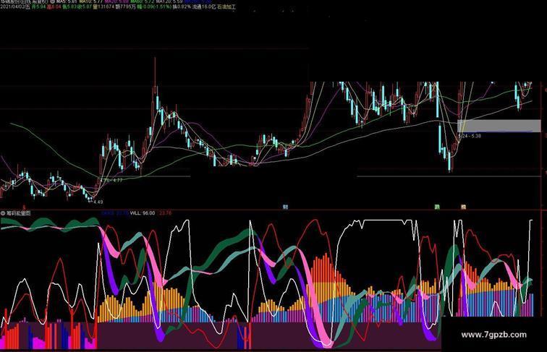Screen dimensions: 547x352
Task: Select the MA10: 5.77 moving average label
Action: [91, 1]
